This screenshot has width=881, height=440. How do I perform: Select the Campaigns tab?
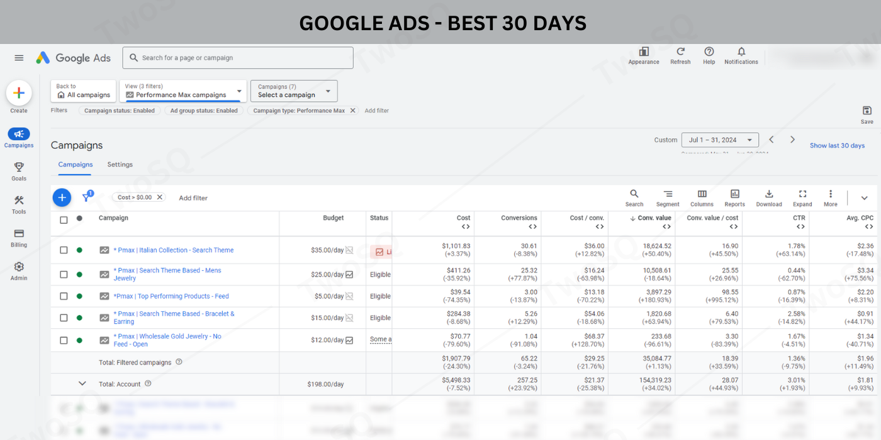click(76, 165)
